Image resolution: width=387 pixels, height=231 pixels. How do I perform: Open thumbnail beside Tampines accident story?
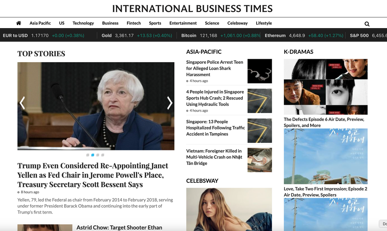coord(260,131)
